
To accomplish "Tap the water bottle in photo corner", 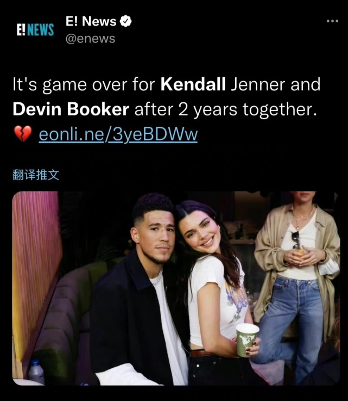I will (x=36, y=371).
